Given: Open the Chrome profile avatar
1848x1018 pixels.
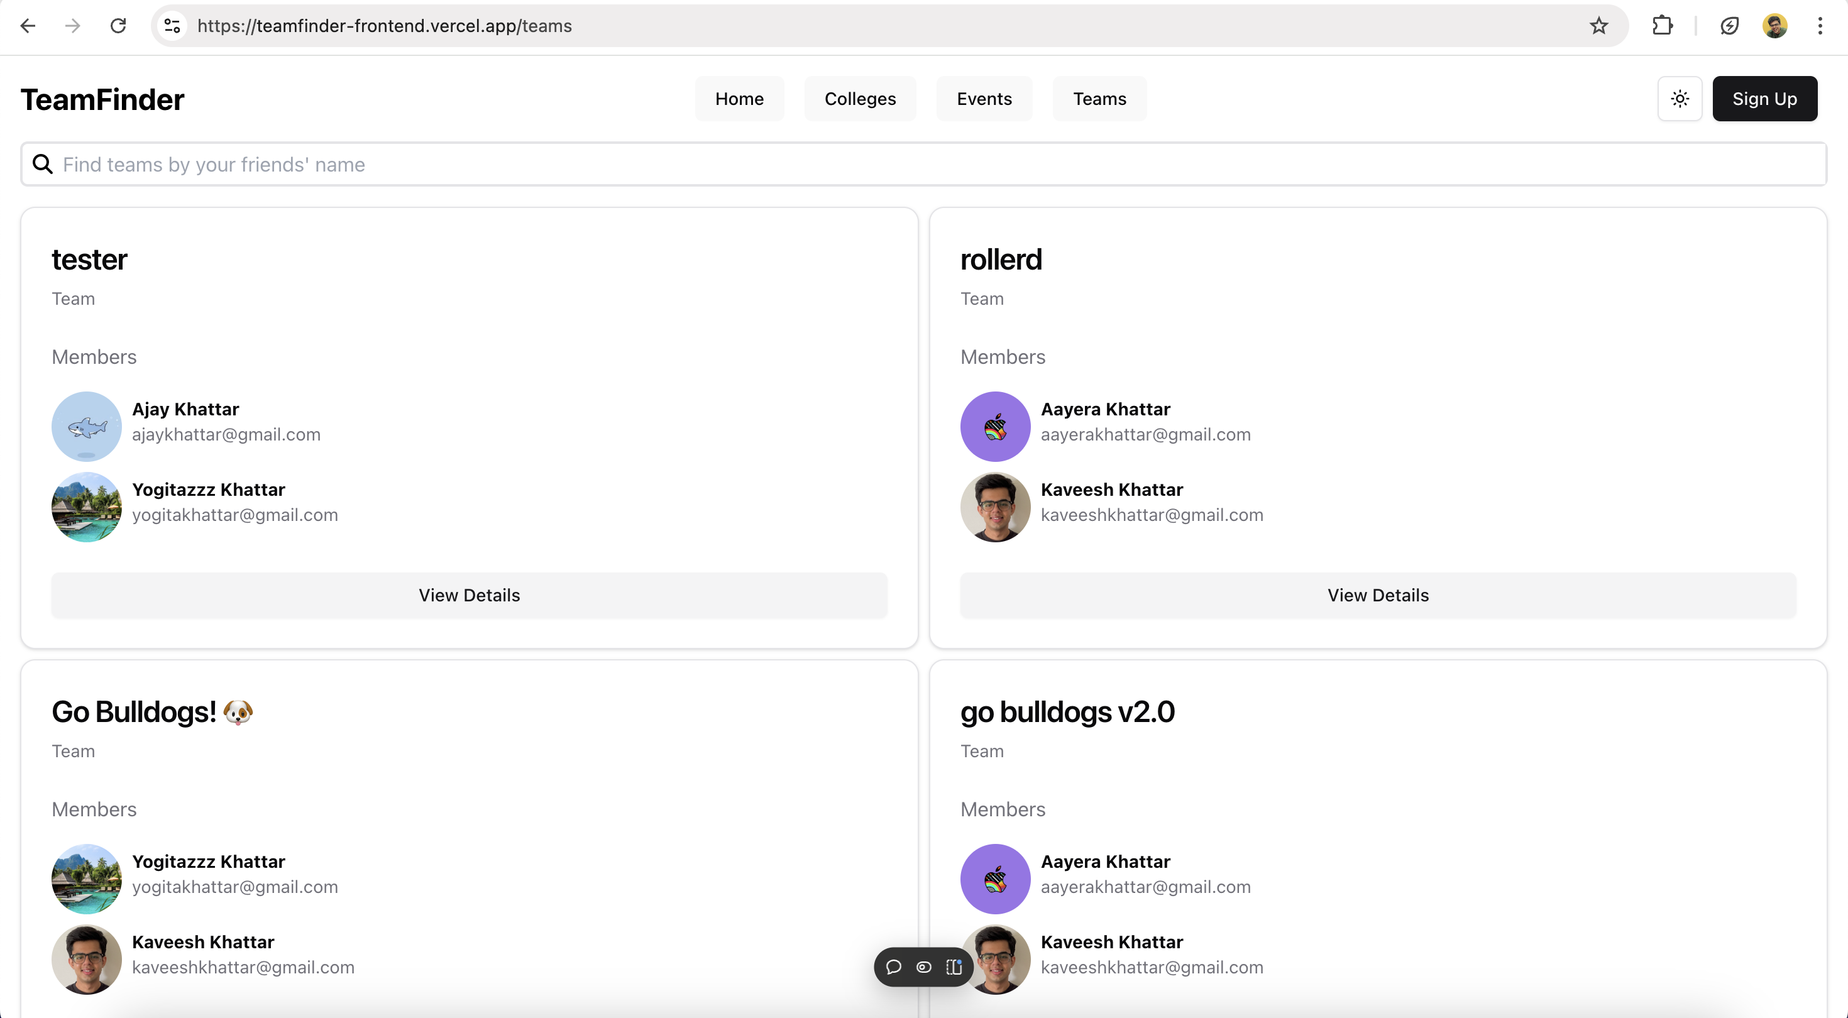Looking at the screenshot, I should click(1775, 26).
